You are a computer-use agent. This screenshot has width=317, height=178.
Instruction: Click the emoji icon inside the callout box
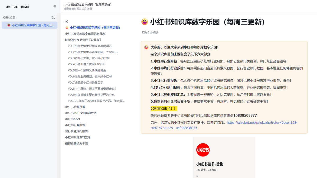tap(146, 47)
